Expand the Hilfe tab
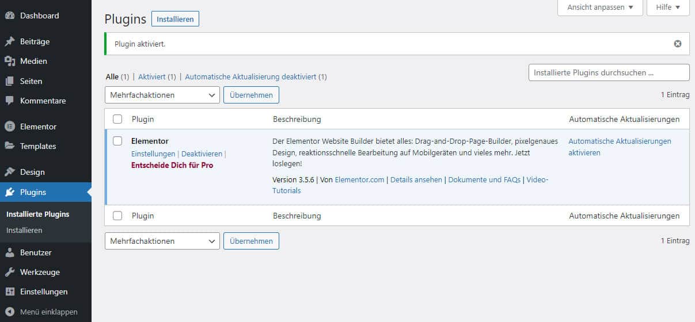Screen dimensions: 695x322 pos(669,7)
